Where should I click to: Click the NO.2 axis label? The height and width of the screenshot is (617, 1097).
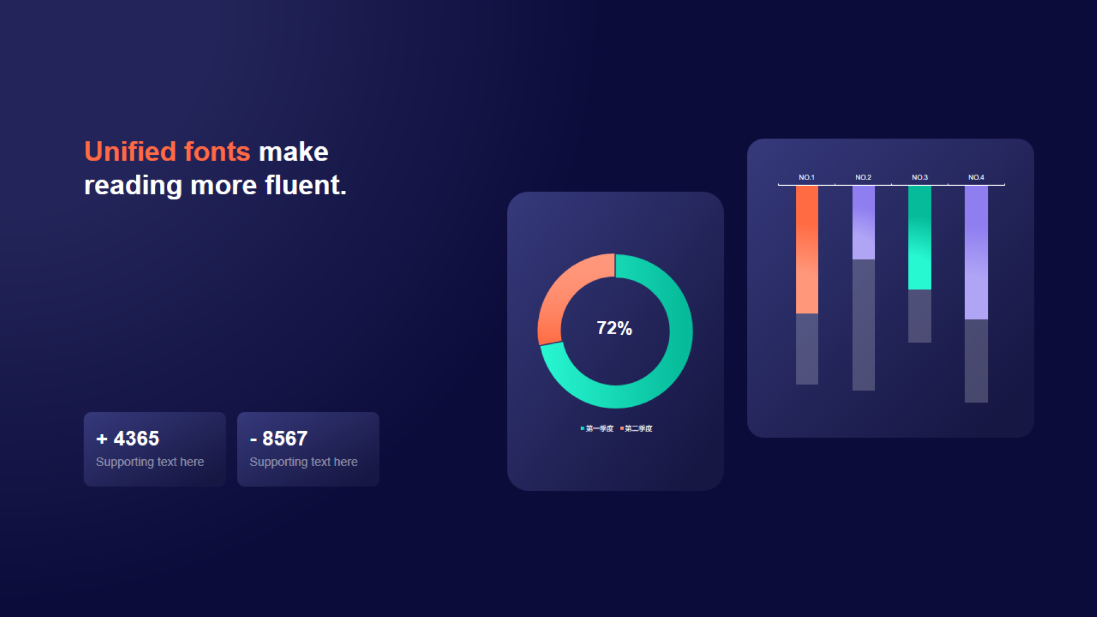tap(863, 177)
